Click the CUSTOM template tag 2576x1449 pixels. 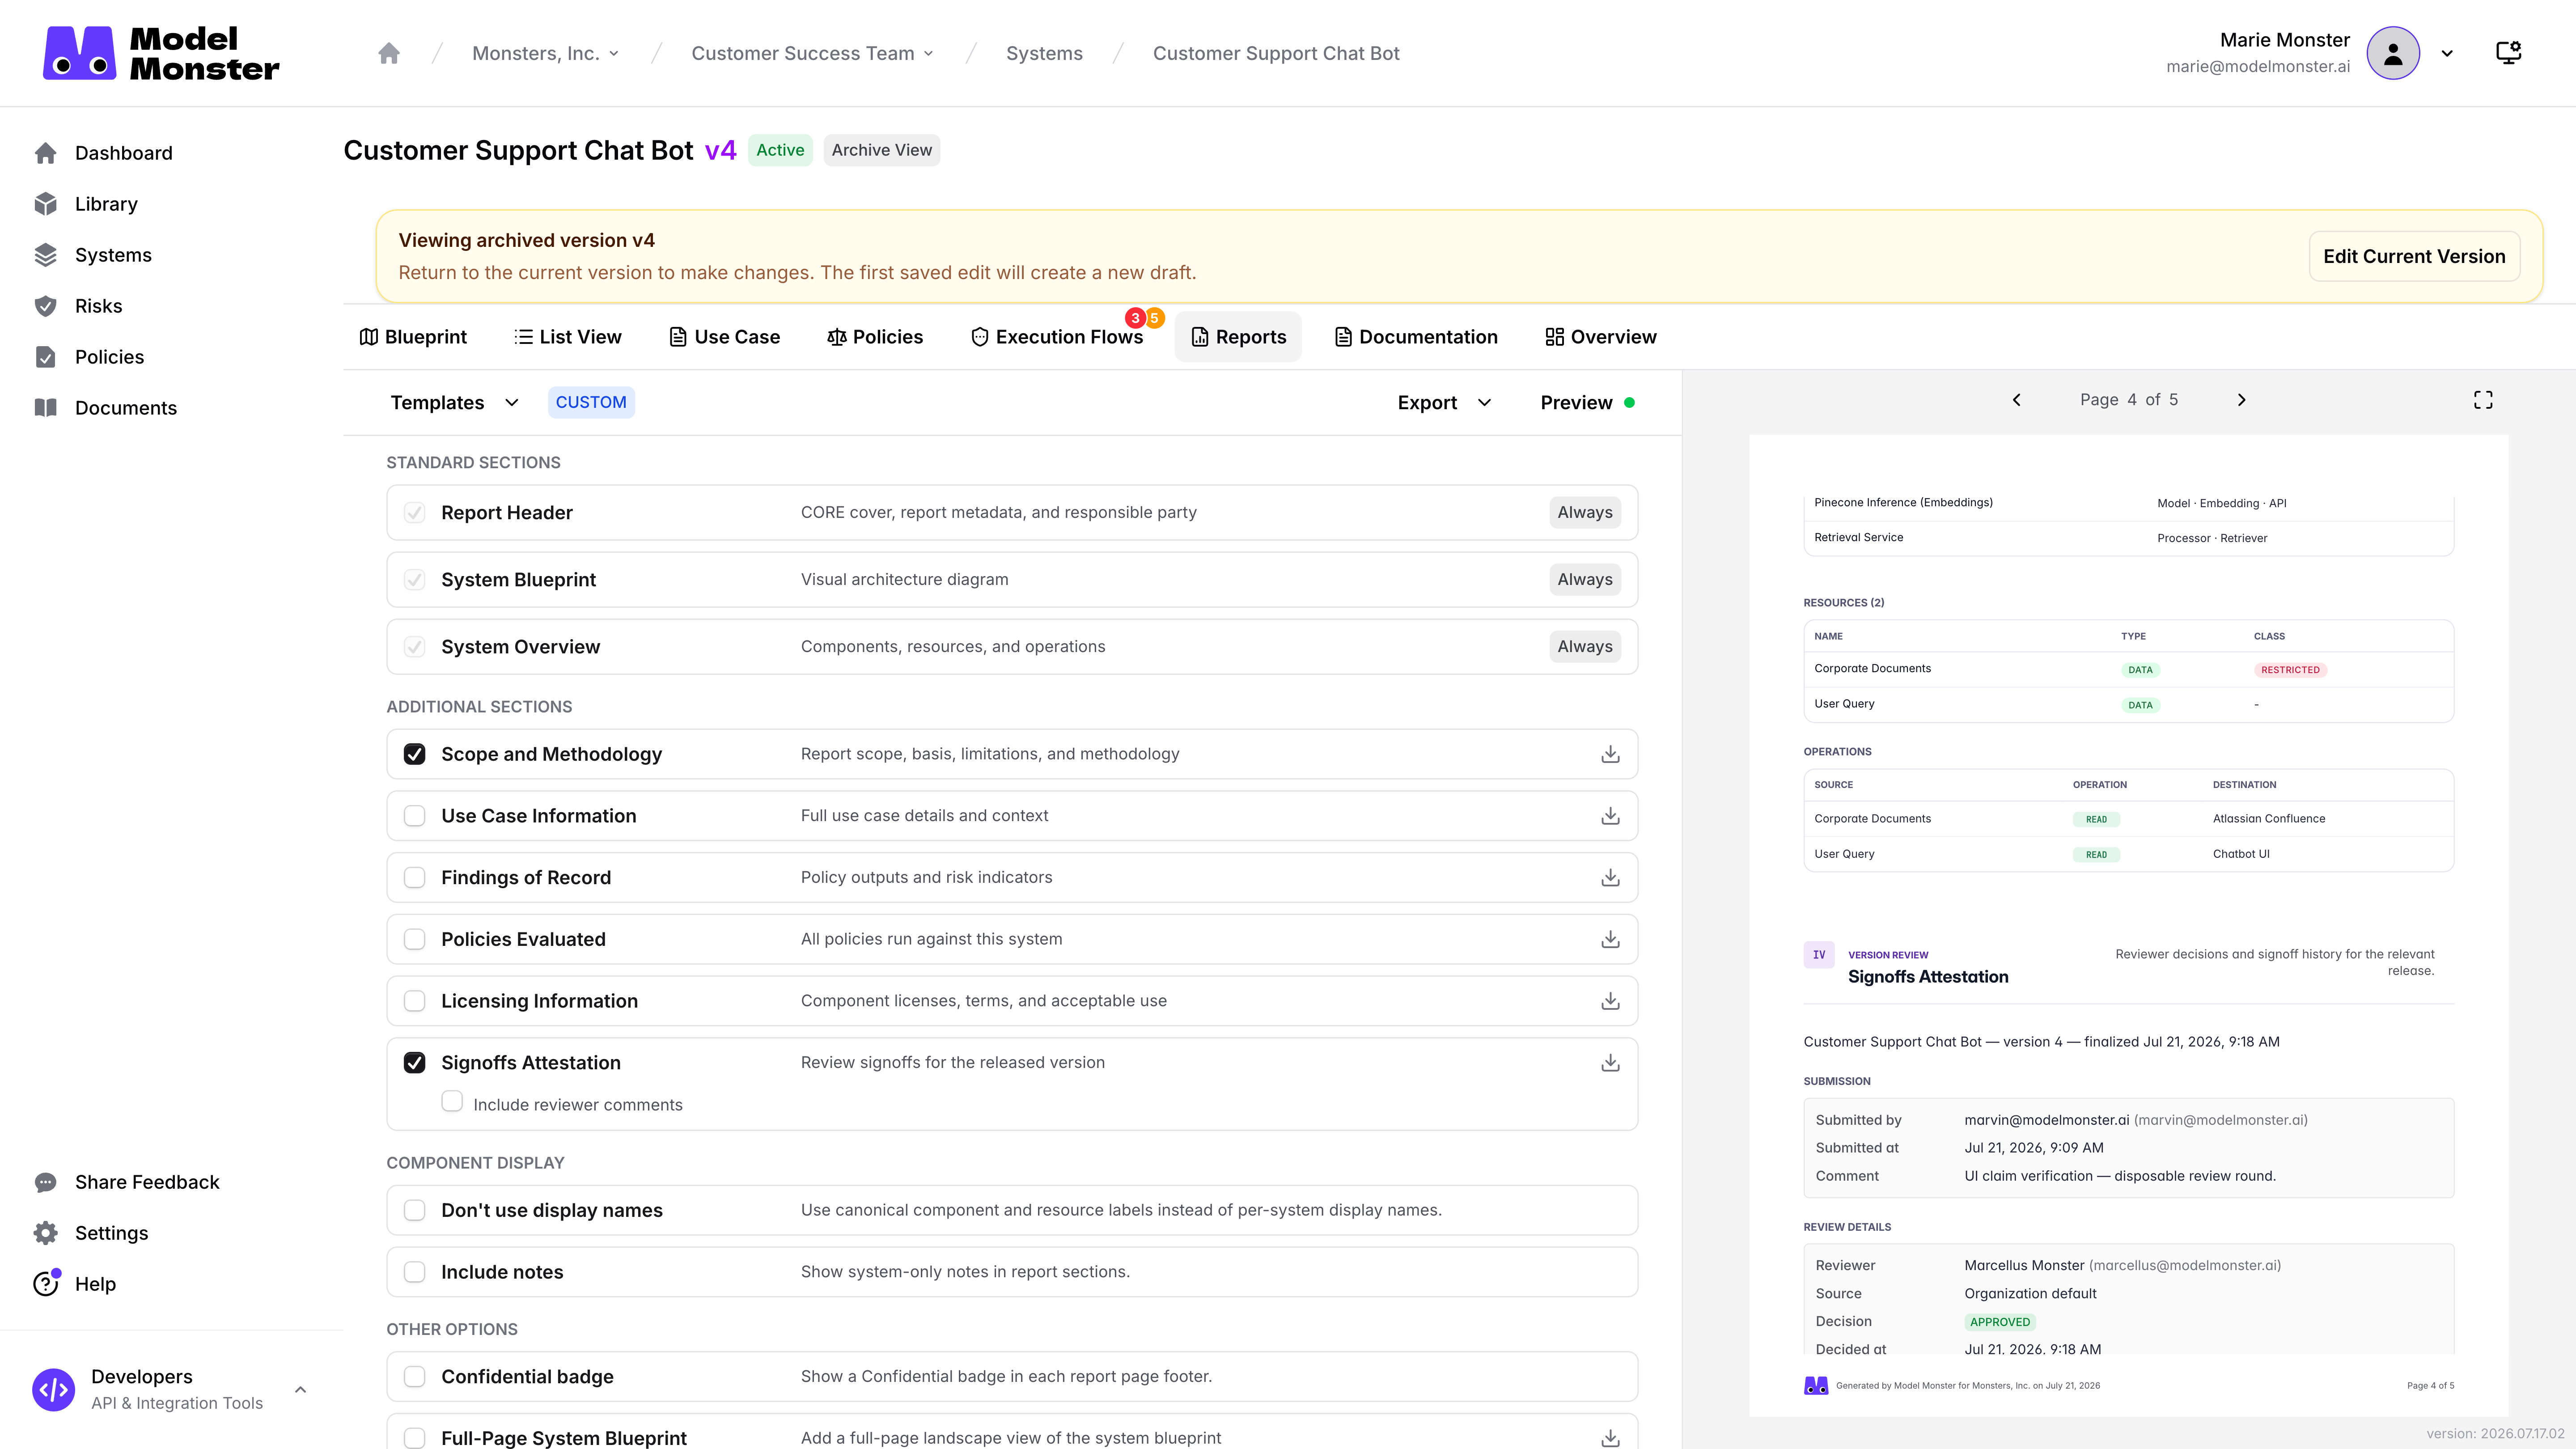591,402
